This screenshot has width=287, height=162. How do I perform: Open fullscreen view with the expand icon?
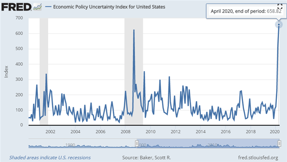[x=280, y=6]
